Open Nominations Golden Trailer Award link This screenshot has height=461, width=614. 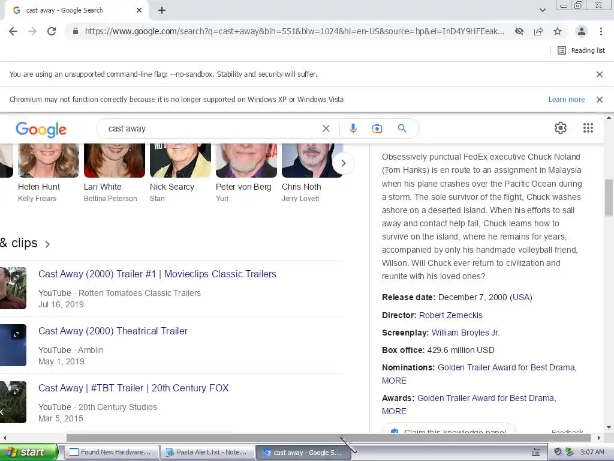[507, 367]
